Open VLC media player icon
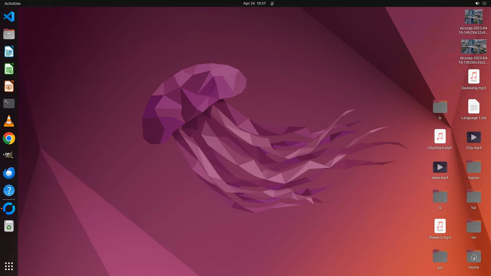Viewport: 491px width, 276px height. pos(9,121)
